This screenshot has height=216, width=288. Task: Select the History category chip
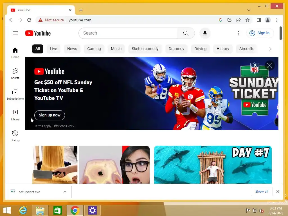coord(223,49)
